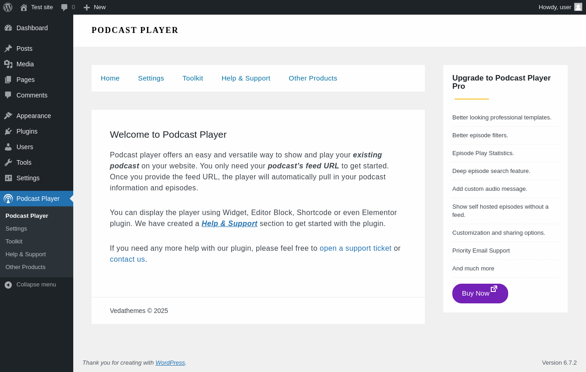Open the Other Products tab
586x372 pixels.
pyautogui.click(x=313, y=78)
